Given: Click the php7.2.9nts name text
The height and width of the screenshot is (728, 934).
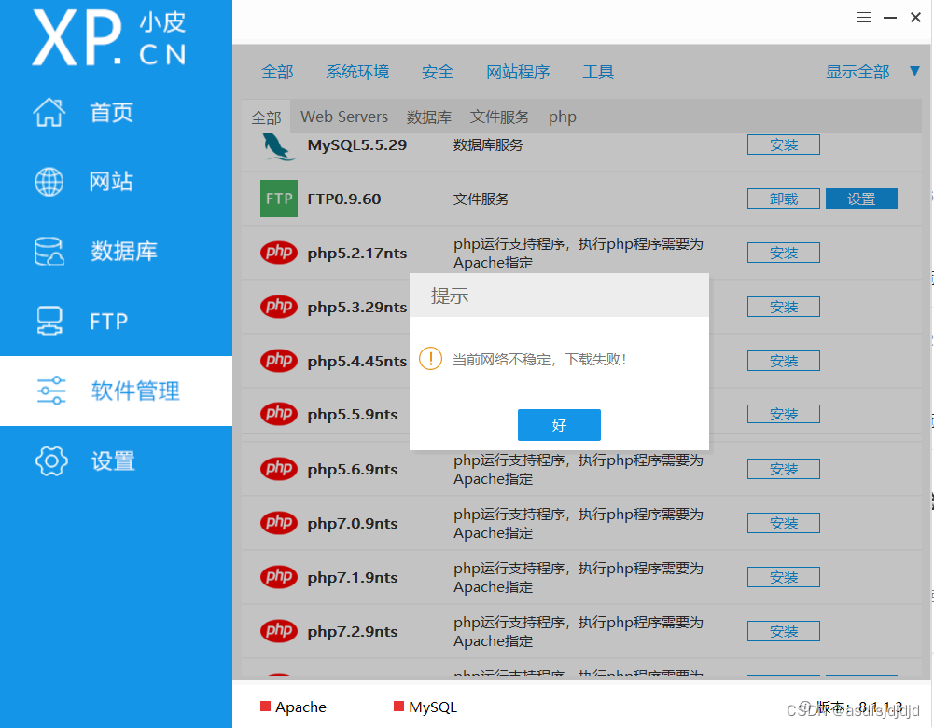Looking at the screenshot, I should 353,632.
